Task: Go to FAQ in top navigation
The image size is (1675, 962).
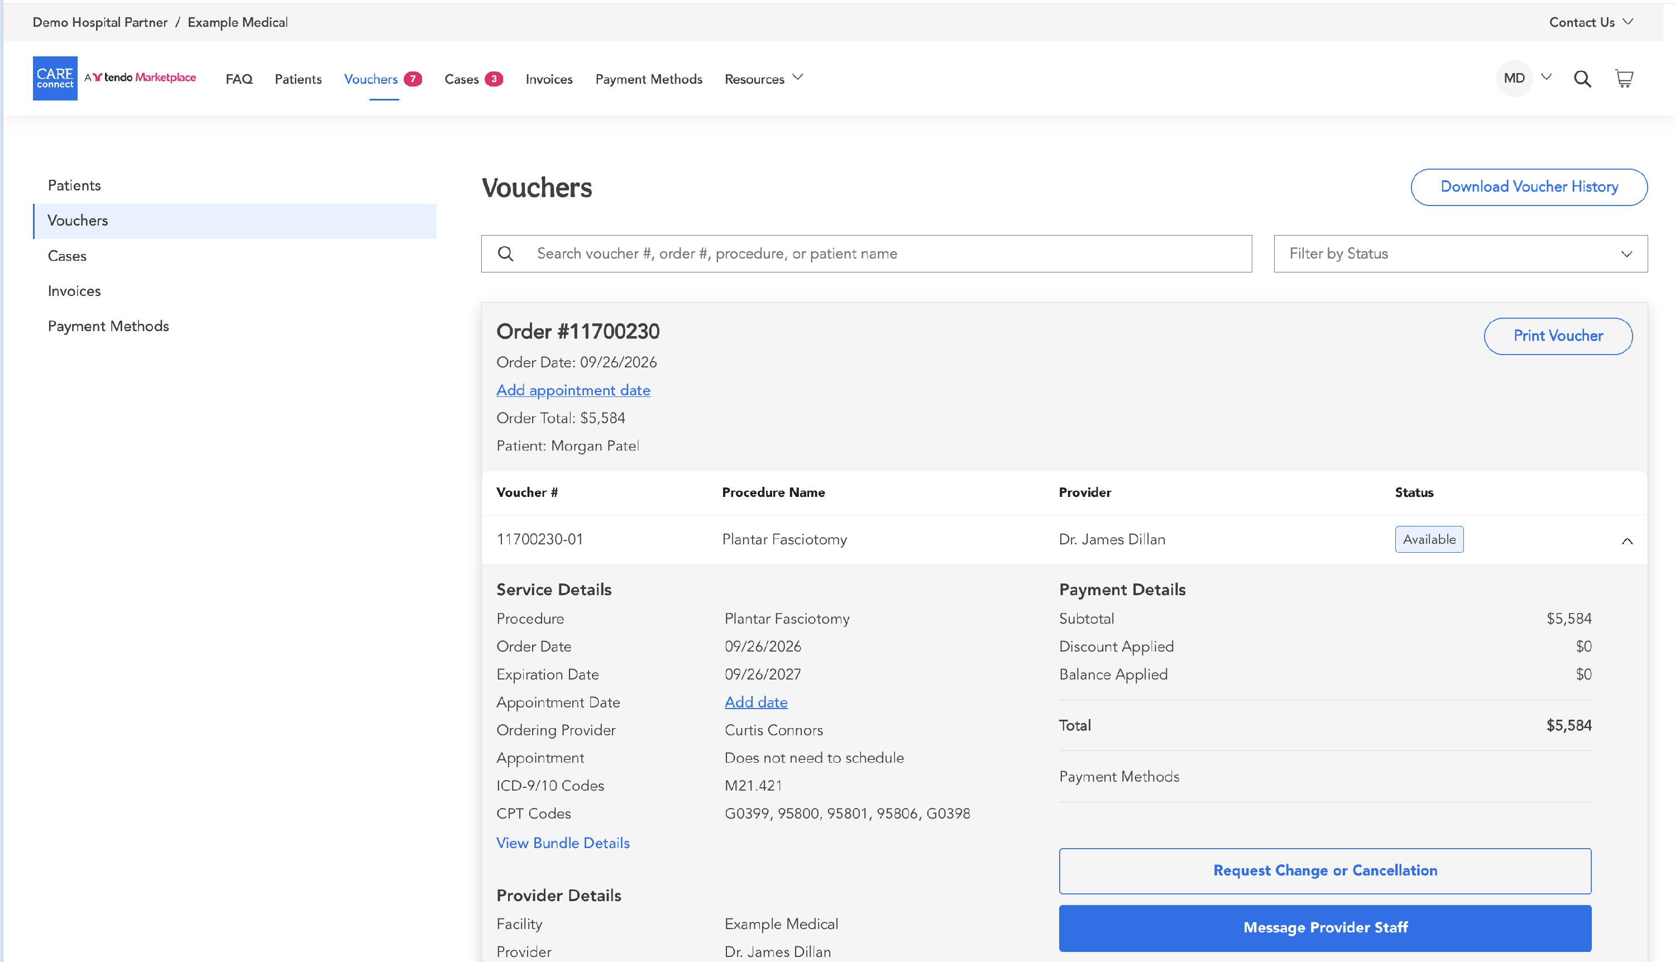Action: [x=238, y=79]
